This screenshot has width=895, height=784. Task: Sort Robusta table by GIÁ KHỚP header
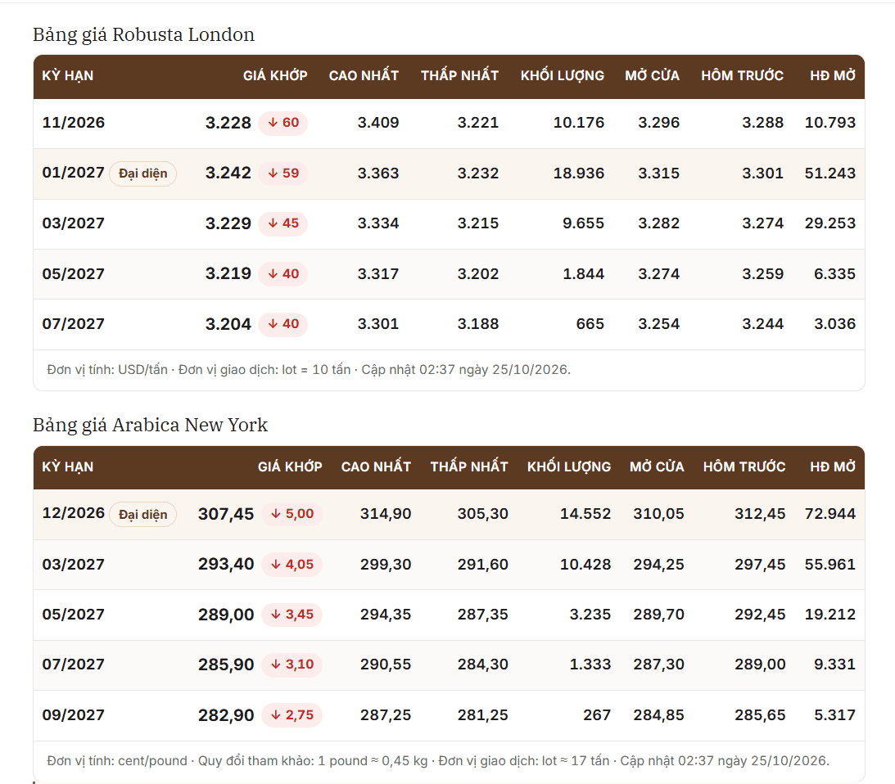(x=275, y=75)
